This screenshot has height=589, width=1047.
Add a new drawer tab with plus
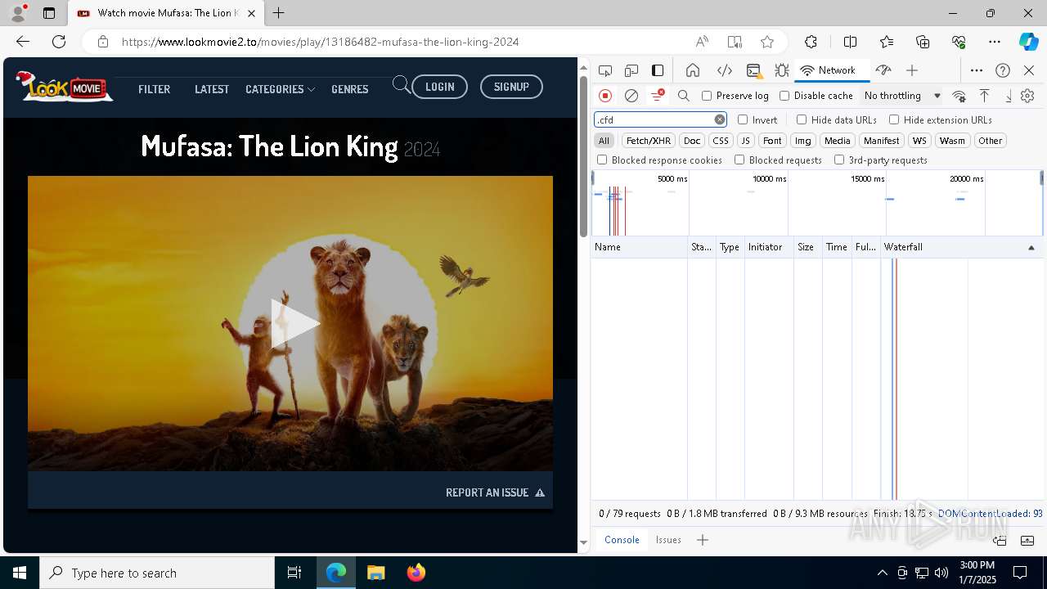pos(703,540)
